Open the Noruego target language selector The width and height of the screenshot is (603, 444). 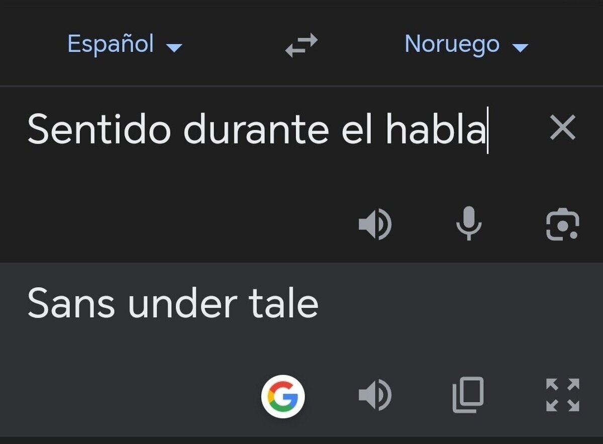[x=452, y=44]
